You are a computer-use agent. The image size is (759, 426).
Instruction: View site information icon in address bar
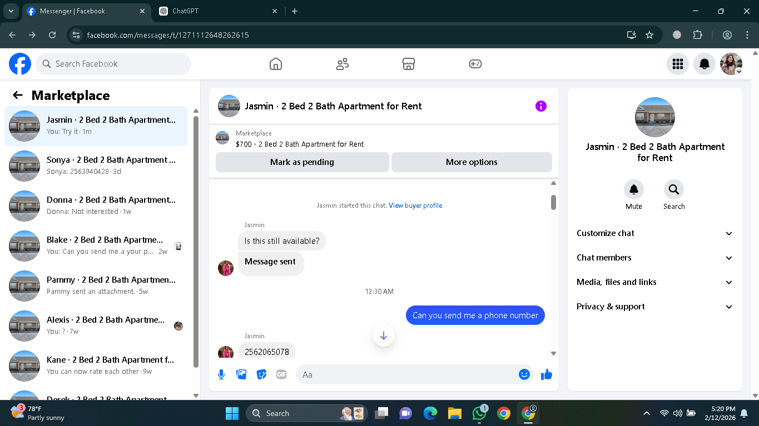pos(76,35)
